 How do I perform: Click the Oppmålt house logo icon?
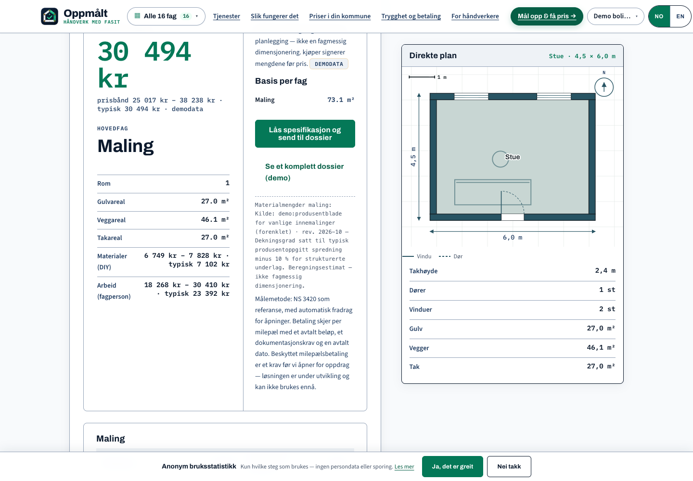pyautogui.click(x=50, y=16)
